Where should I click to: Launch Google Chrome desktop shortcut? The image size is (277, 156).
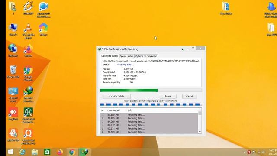[28, 73]
